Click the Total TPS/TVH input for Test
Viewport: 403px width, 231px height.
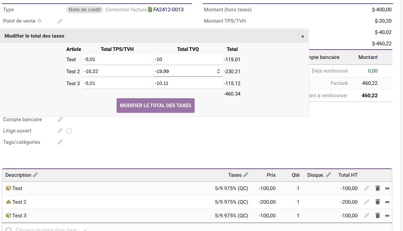(117, 60)
